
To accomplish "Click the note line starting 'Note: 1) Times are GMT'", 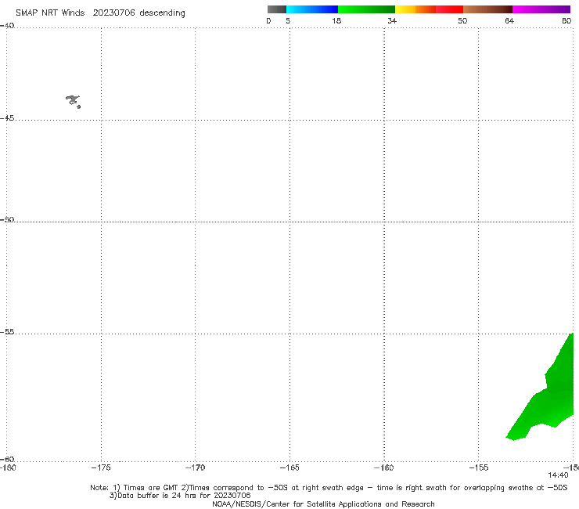I will 329,488.
